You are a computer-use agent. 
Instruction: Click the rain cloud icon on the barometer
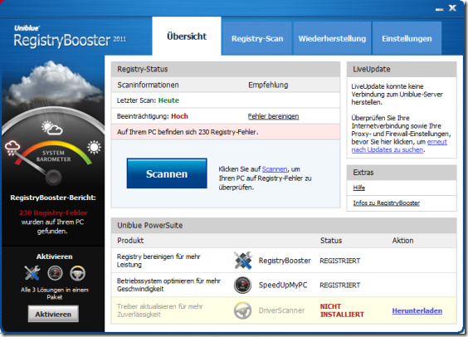pos(12,148)
